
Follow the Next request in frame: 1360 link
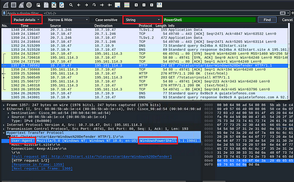tap(42, 169)
